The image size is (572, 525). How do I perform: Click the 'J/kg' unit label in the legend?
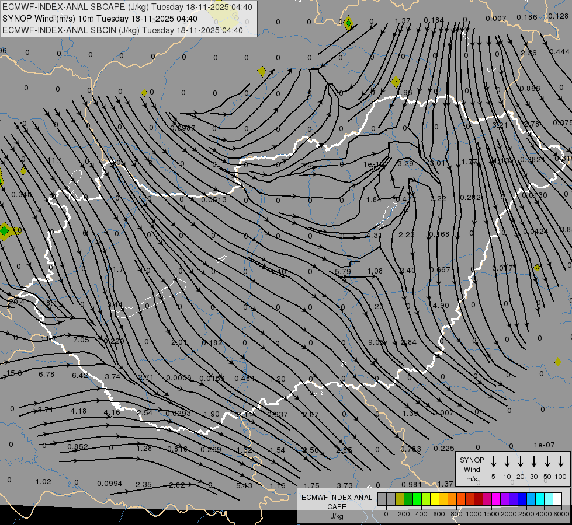[x=337, y=516]
